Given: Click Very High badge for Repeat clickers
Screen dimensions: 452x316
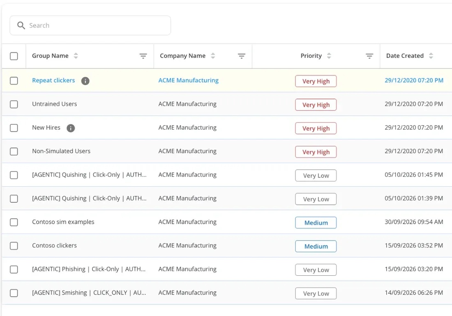Looking at the screenshot, I should pyautogui.click(x=316, y=81).
